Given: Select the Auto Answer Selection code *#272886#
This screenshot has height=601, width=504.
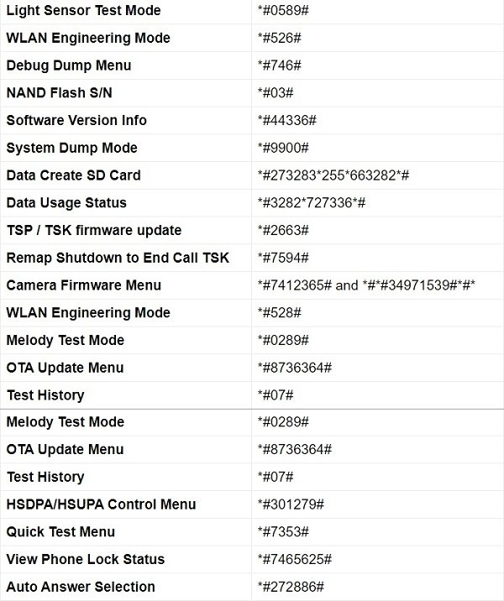Looking at the screenshot, I should [291, 587].
